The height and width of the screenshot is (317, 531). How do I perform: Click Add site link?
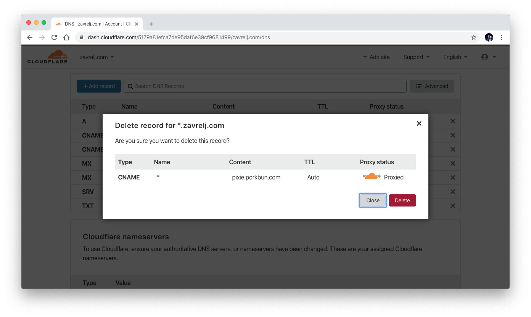point(376,57)
